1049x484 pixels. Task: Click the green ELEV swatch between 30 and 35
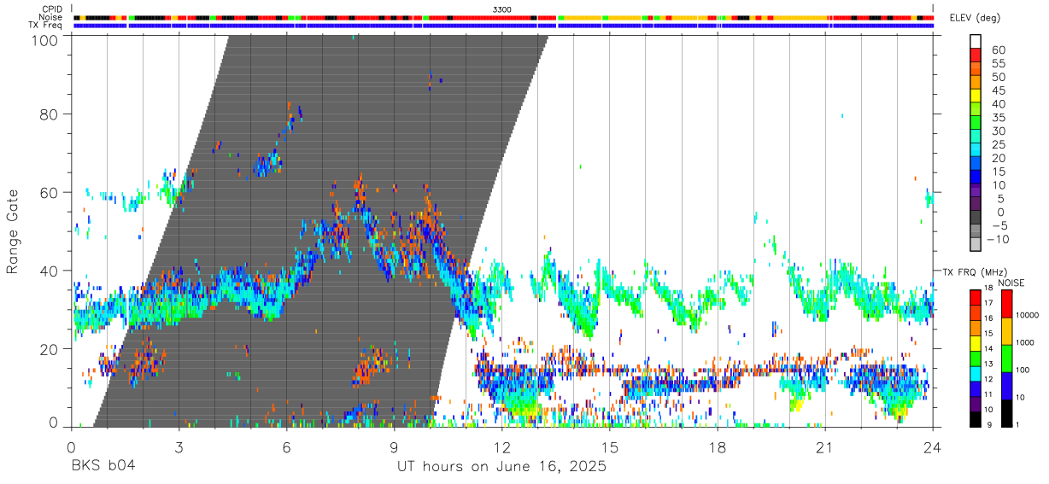point(976,123)
